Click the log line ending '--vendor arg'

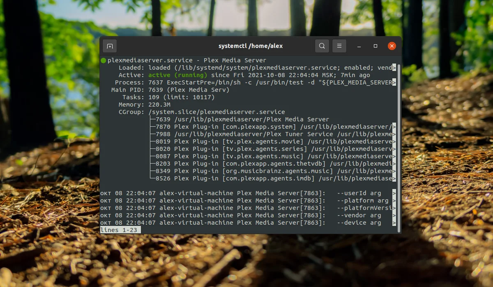[248, 215]
